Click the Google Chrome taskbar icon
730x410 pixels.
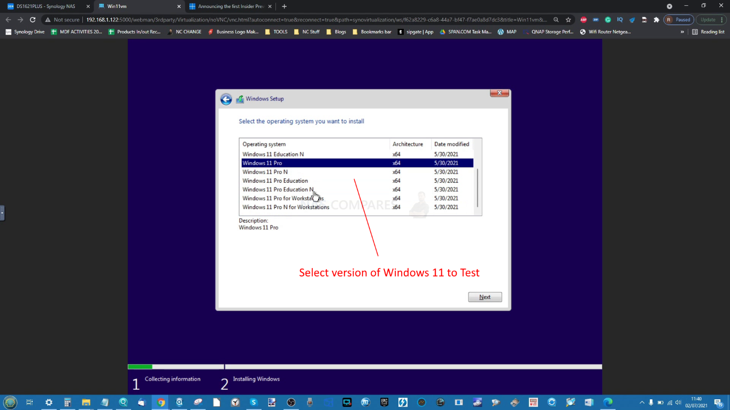coord(160,402)
